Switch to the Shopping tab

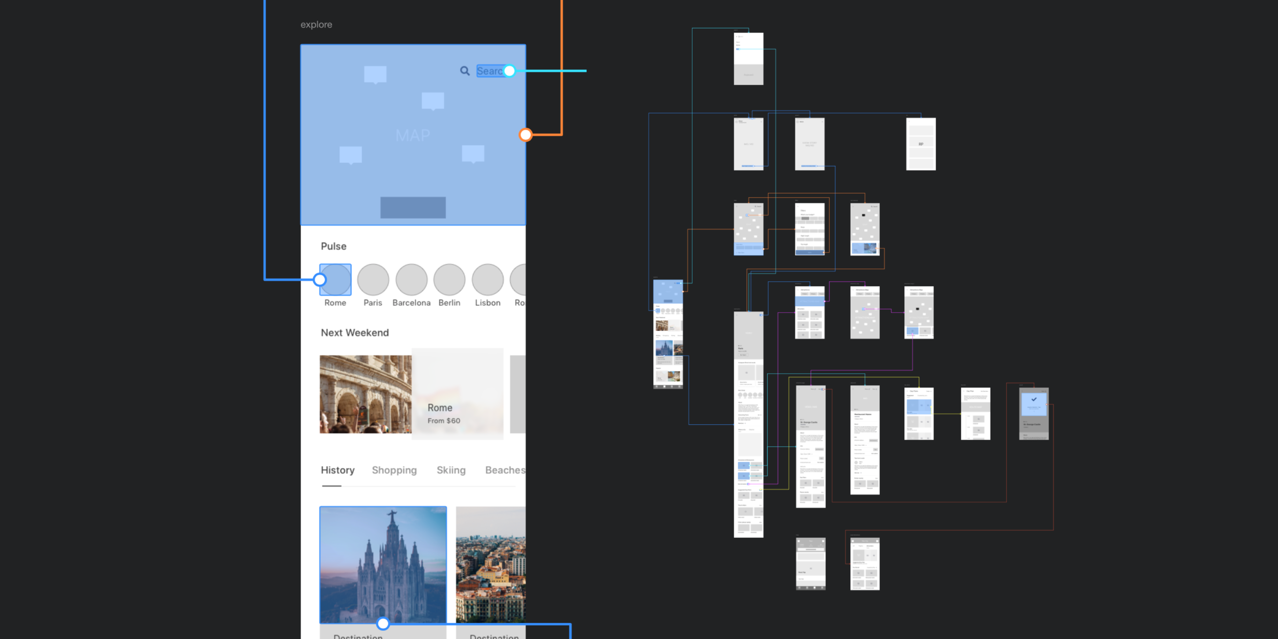pyautogui.click(x=394, y=470)
